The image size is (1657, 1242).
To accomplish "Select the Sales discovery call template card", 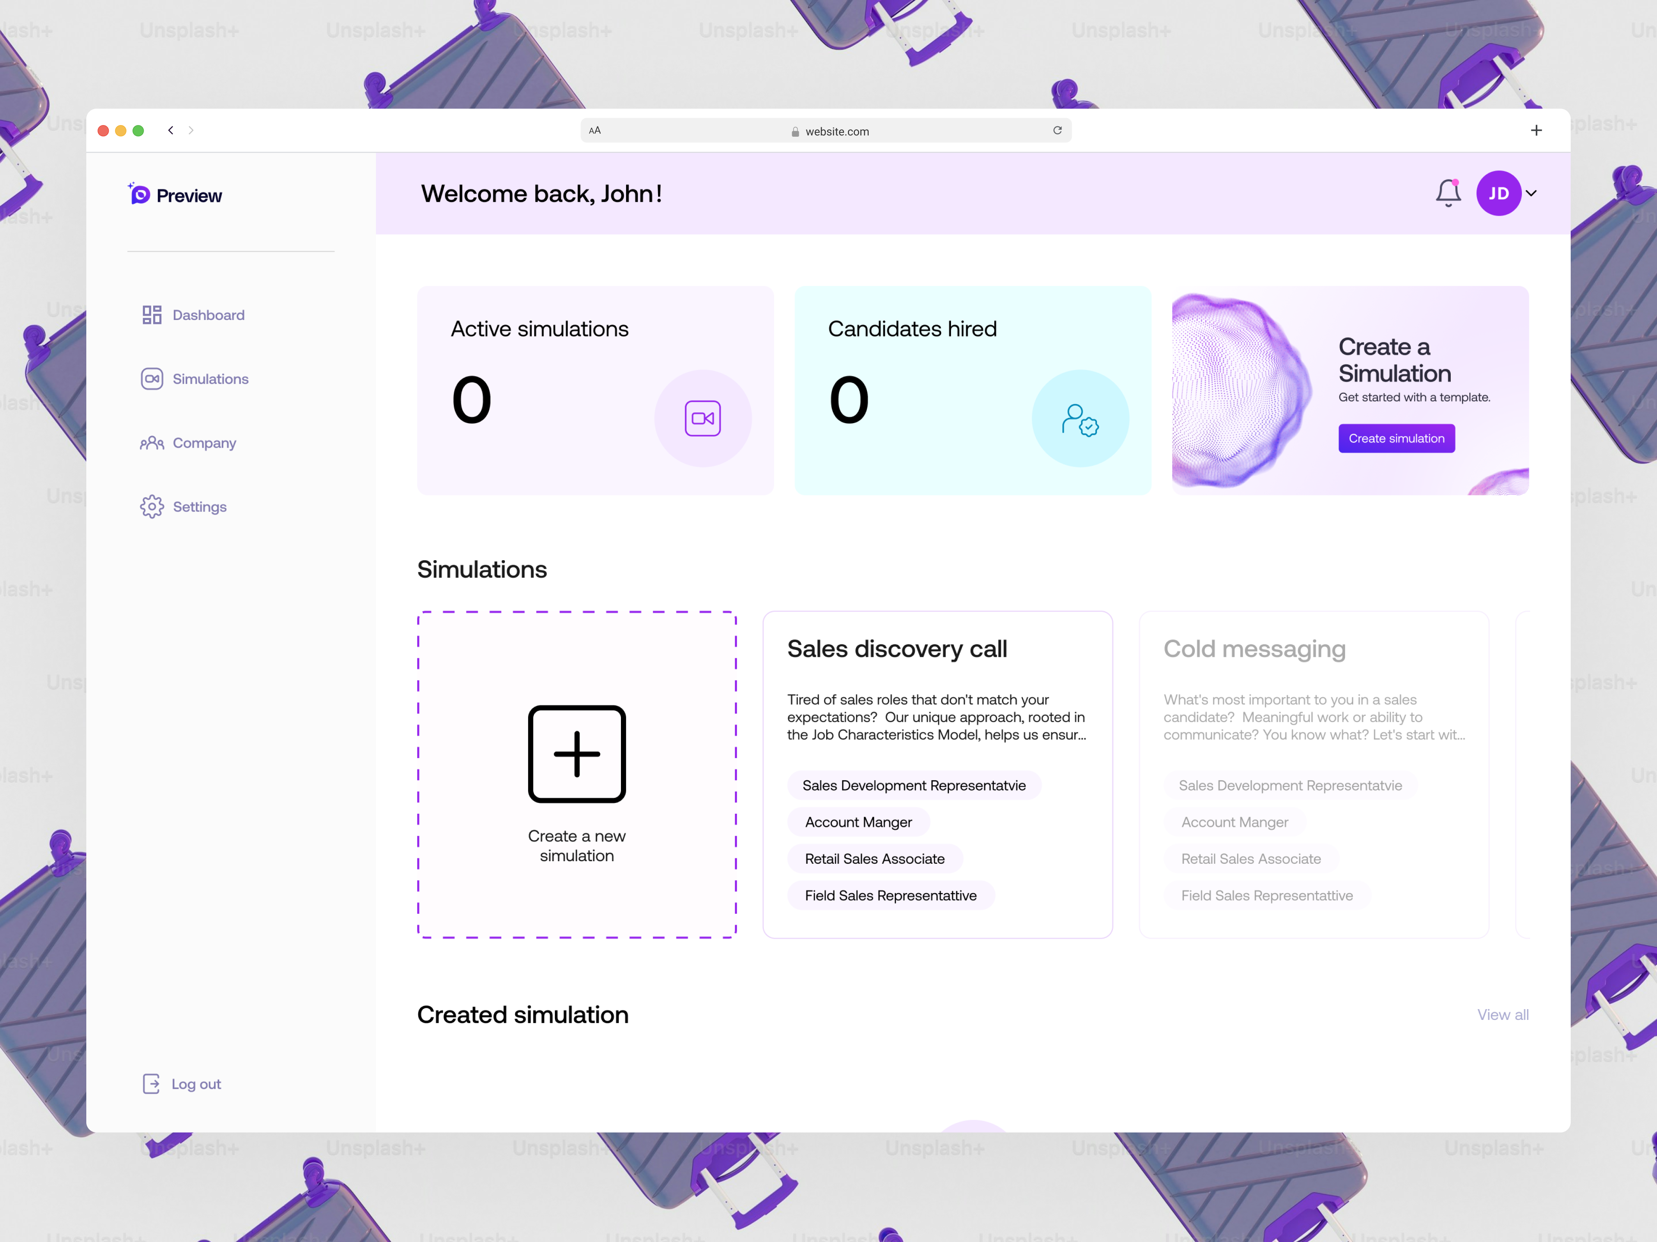I will [937, 774].
